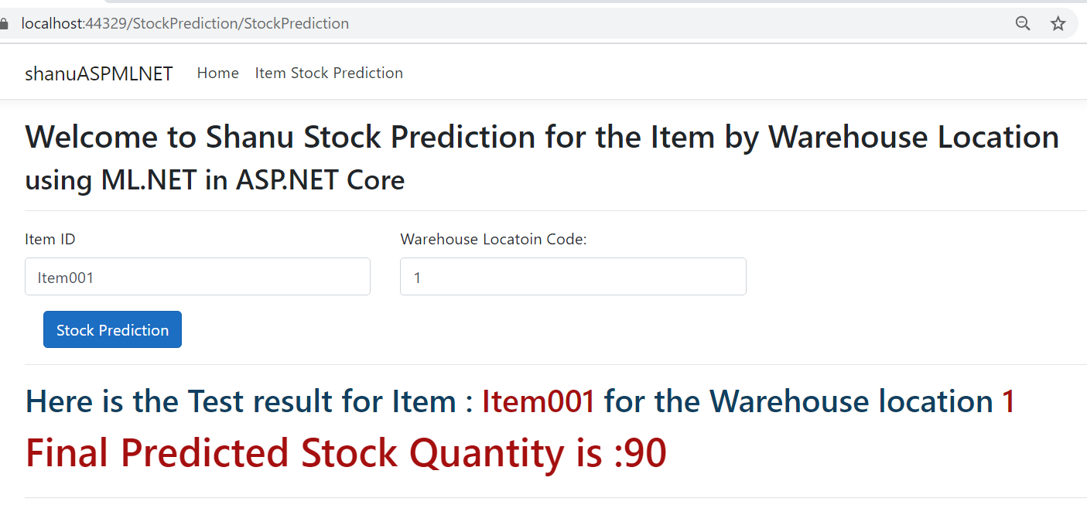Viewport: 1087px width, 515px height.
Task: Bookmark this page with the star icon
Action: click(x=1058, y=23)
